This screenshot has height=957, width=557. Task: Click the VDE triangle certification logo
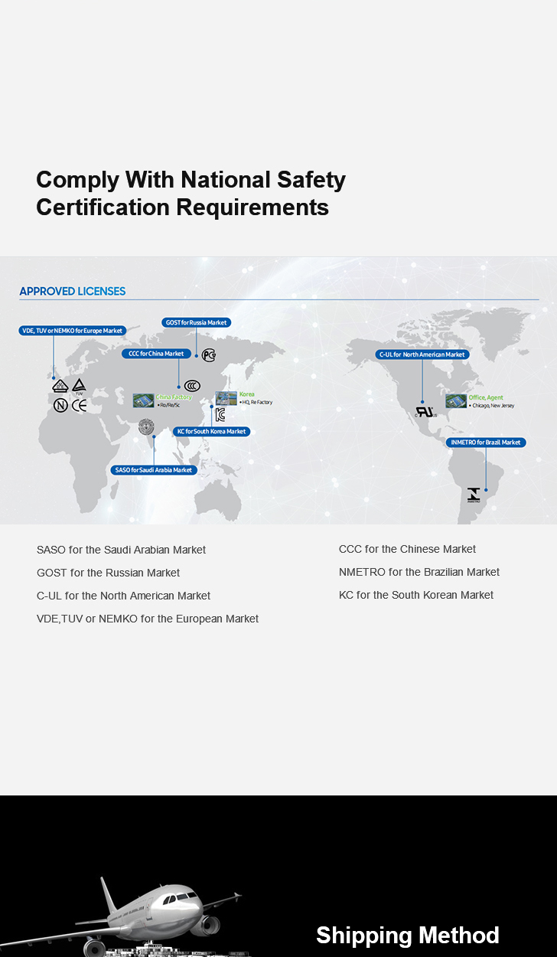60,386
